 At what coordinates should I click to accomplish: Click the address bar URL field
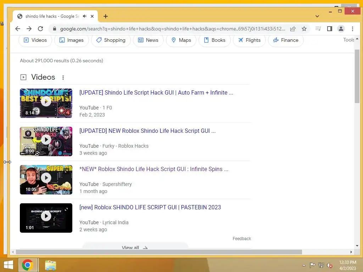point(172,29)
